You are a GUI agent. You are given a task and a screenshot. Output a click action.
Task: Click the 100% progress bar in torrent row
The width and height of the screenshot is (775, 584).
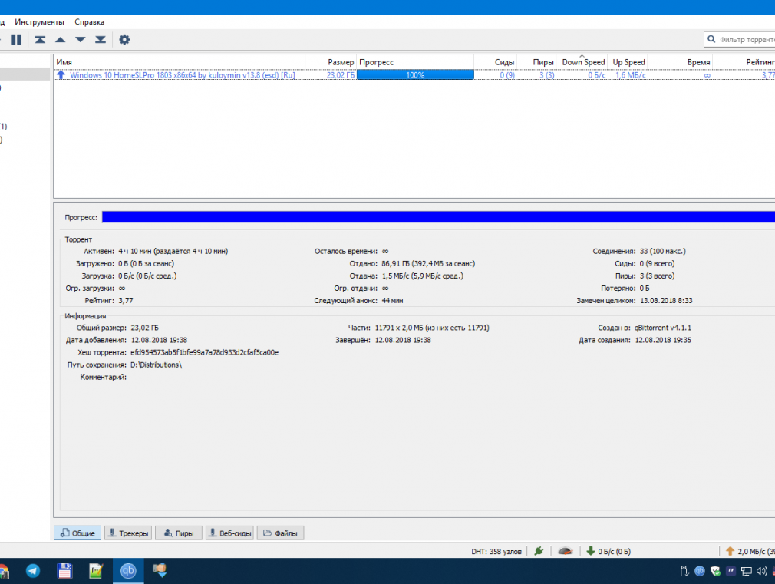click(x=415, y=74)
